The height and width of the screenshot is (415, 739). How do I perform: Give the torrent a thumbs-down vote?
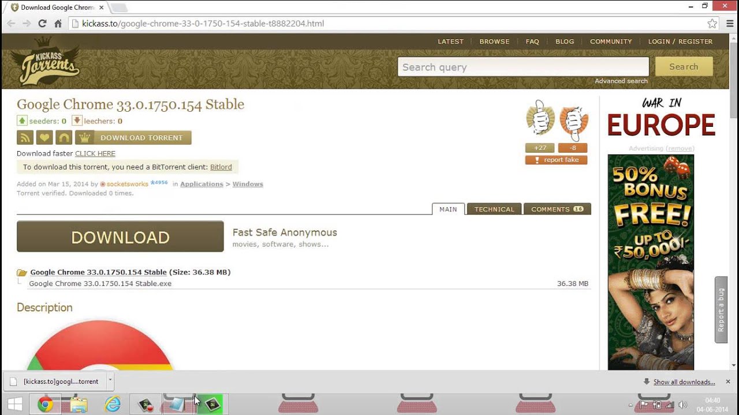[573, 120]
